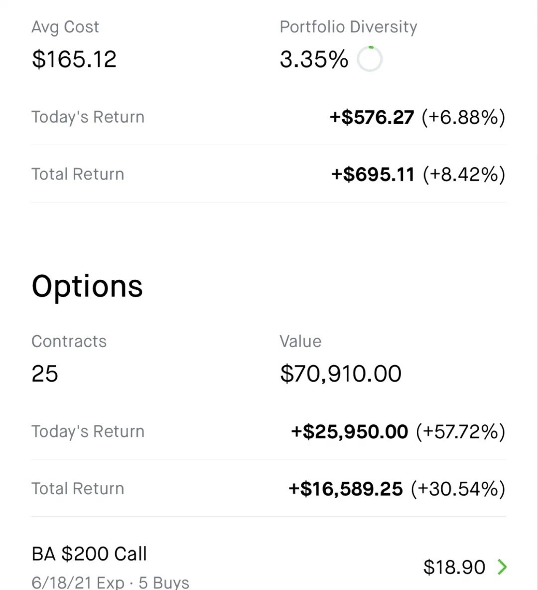Select the +$25,950.00 options today's return
The height and width of the screenshot is (590, 538).
coord(349,431)
